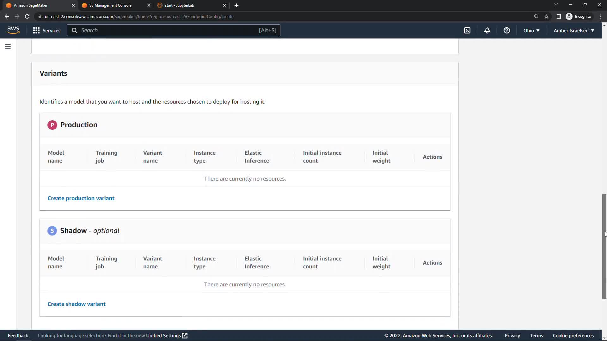Screen dimensions: 607x341
Task: Click Create shadow variant link
Action: coord(77,304)
